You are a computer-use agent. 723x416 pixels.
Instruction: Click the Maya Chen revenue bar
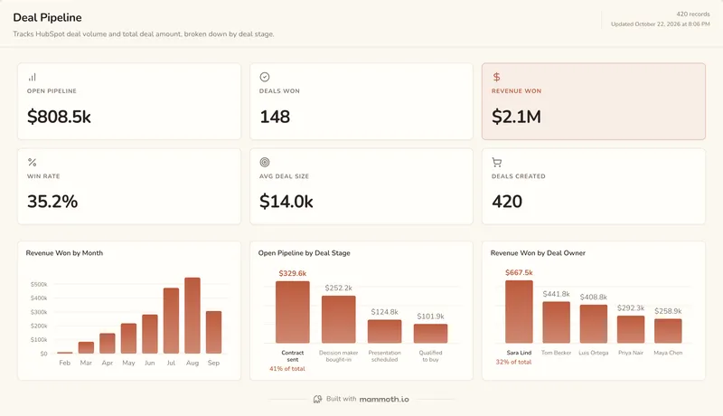(668, 331)
